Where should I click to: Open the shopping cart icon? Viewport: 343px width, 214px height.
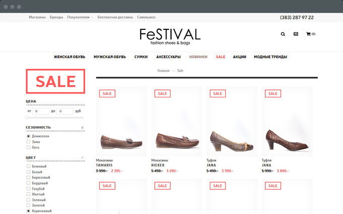tap(308, 34)
